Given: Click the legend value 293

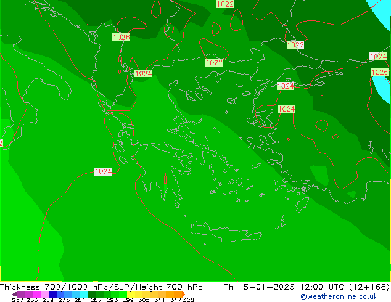Looking at the screenshot, I should point(112,300).
